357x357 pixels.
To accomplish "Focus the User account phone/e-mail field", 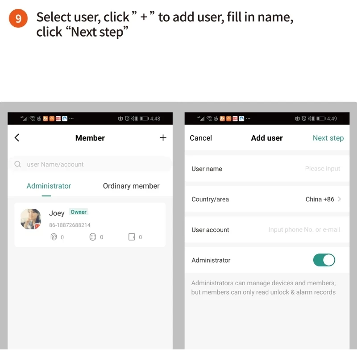I will [267, 230].
